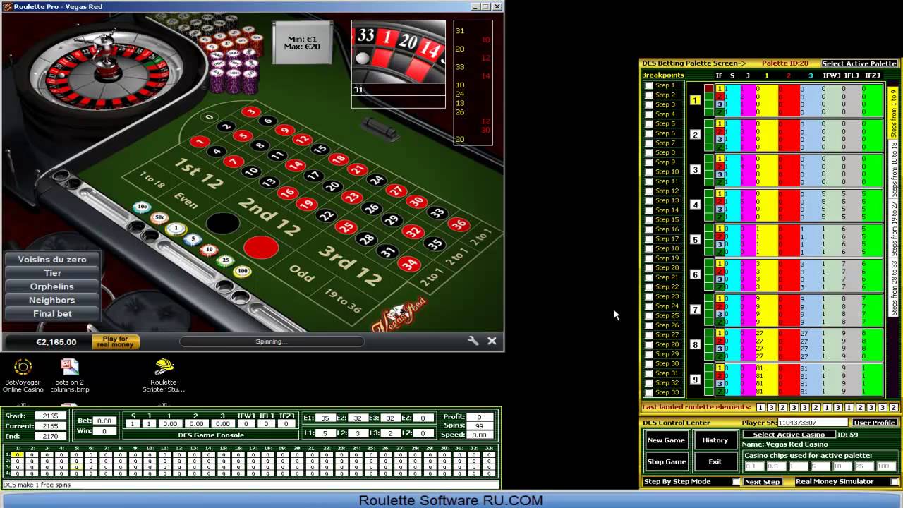Bet on the 3rd 12 dozen
The image size is (903, 508).
point(350,265)
